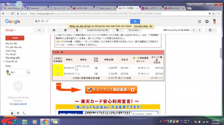
Task: Open Chrome from the Windows taskbar
Action: pyautogui.click(x=45, y=122)
